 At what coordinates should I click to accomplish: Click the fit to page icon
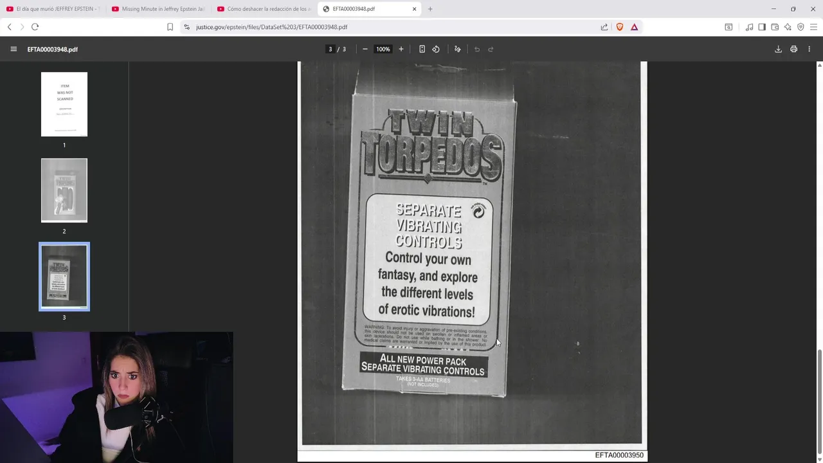(422, 49)
